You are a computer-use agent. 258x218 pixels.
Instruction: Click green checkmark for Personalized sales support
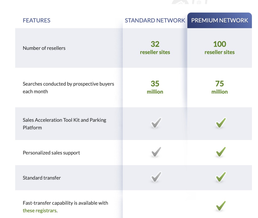[x=221, y=152]
